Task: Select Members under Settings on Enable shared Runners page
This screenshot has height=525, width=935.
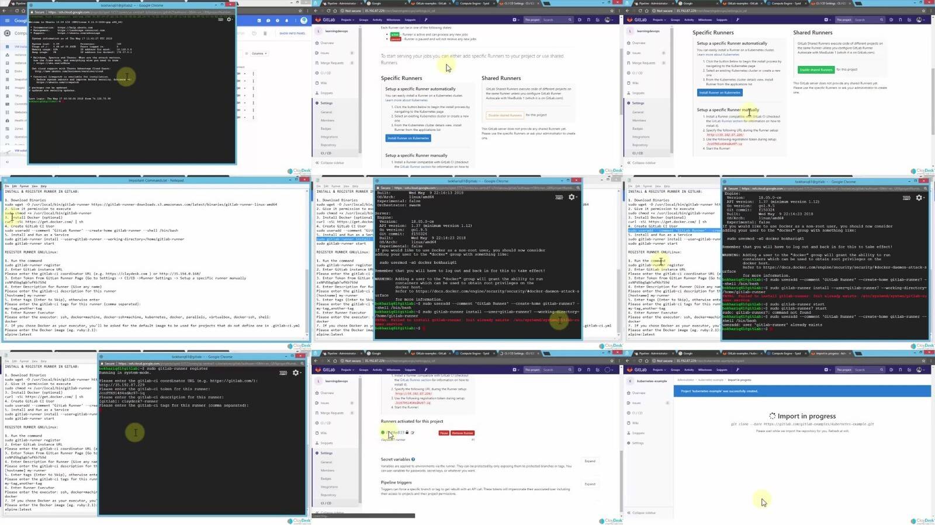Action: click(639, 120)
